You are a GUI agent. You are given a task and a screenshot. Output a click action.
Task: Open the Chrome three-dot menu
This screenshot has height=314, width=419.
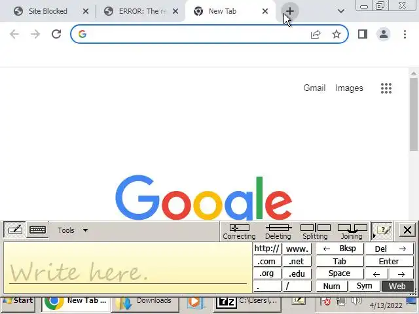(405, 34)
